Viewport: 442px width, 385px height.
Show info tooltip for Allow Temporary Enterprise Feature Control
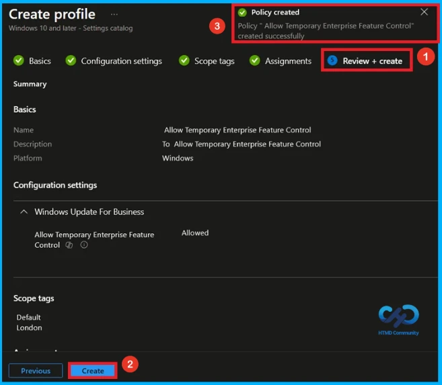point(84,245)
